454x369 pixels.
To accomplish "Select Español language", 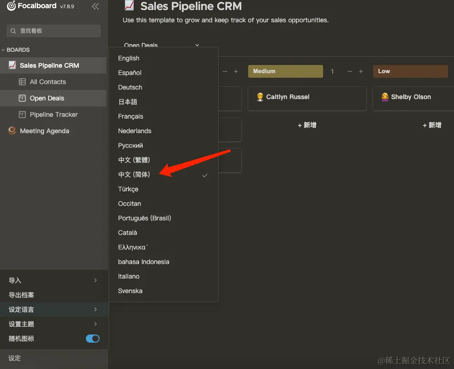I will (164, 73).
